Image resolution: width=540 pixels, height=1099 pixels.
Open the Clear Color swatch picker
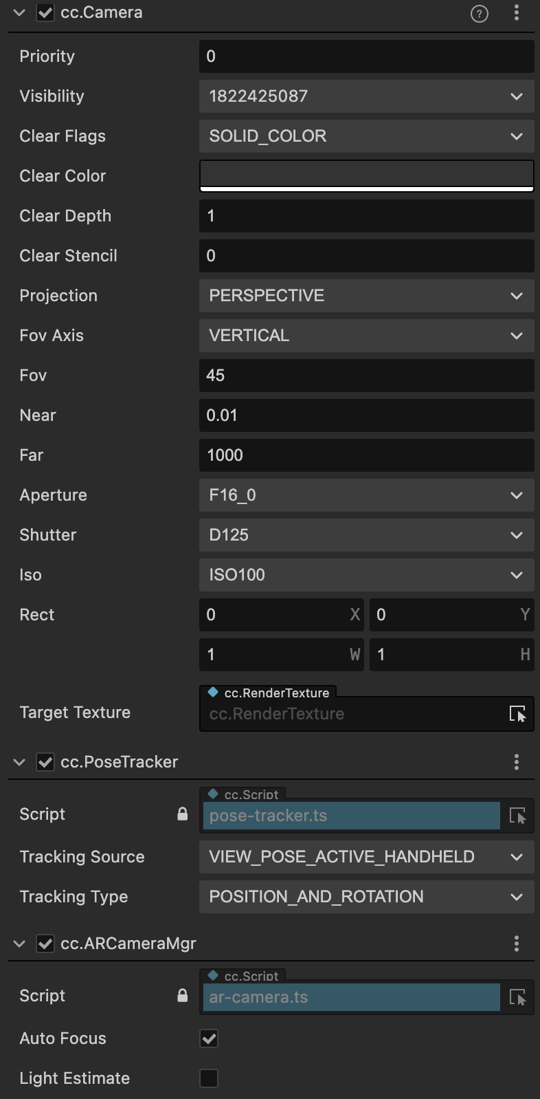[367, 176]
